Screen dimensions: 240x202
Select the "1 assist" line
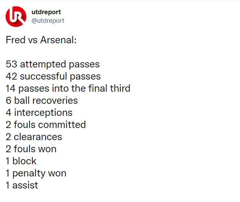[x=22, y=185]
